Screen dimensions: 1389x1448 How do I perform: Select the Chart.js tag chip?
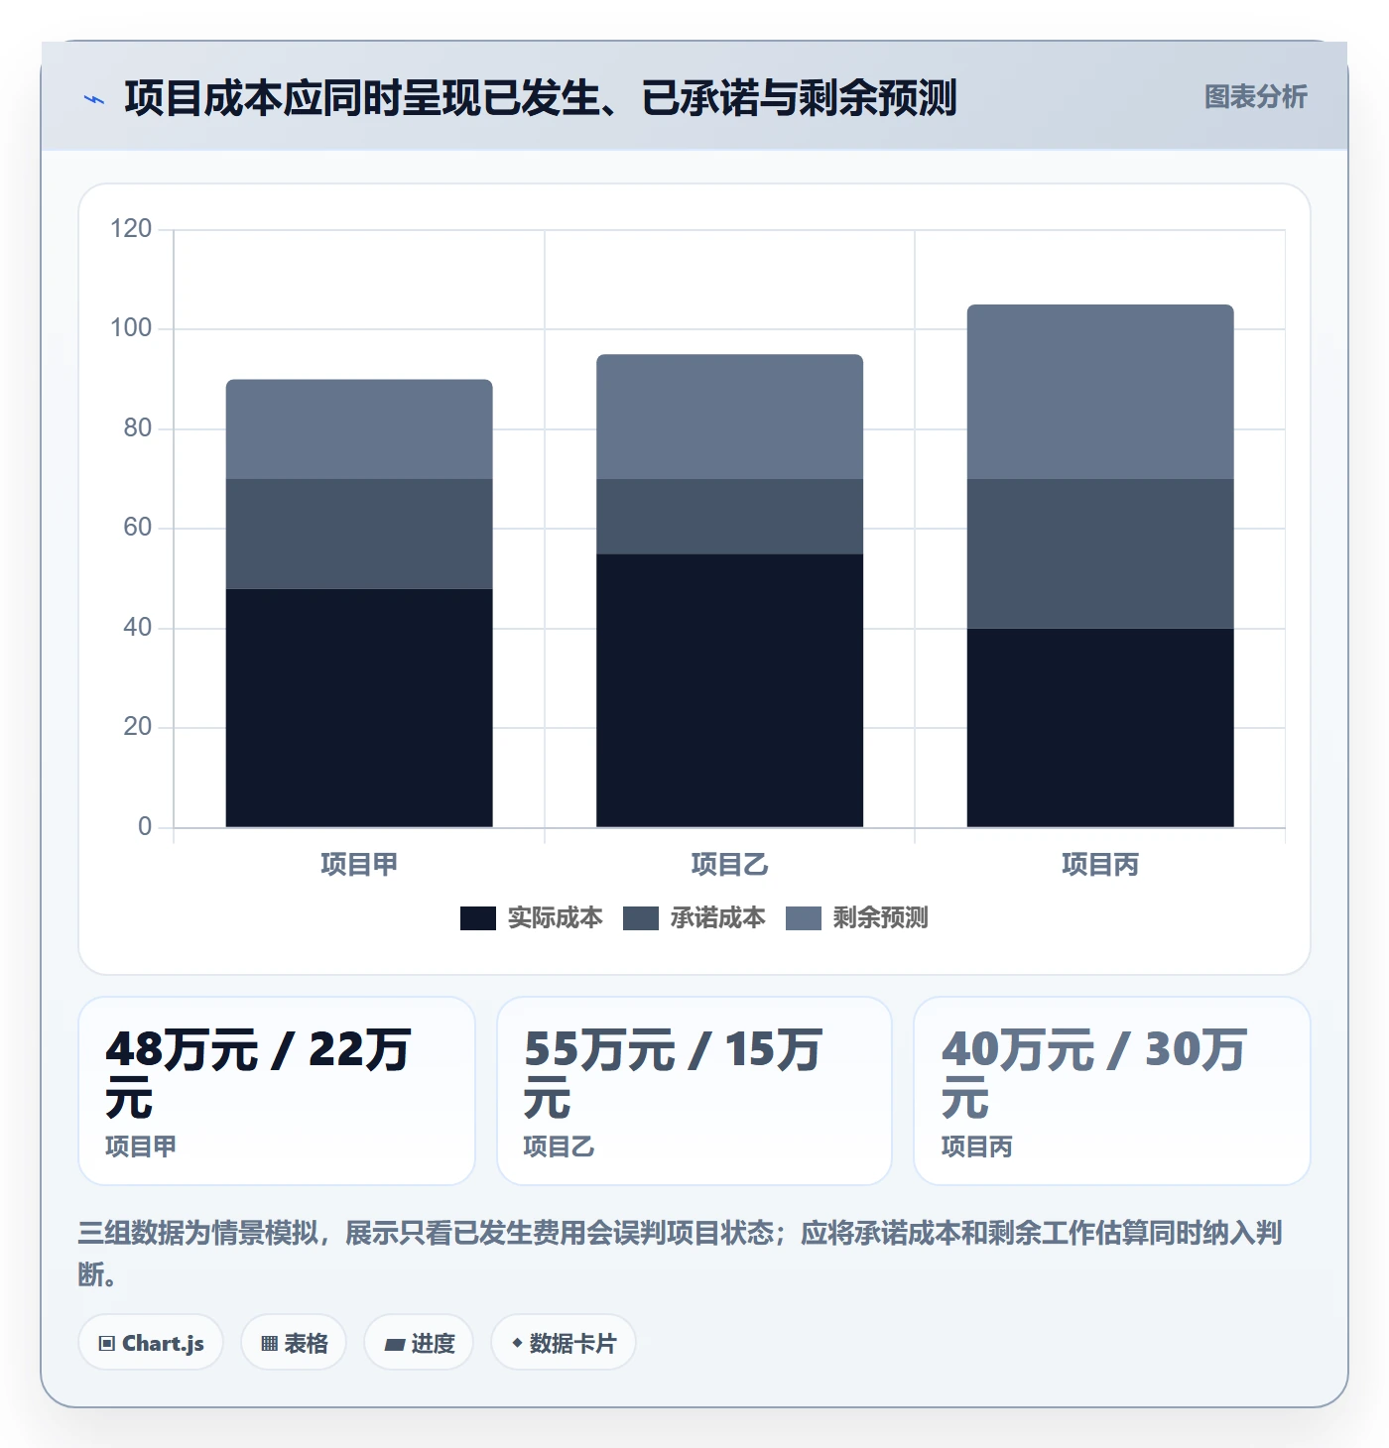151,1343
